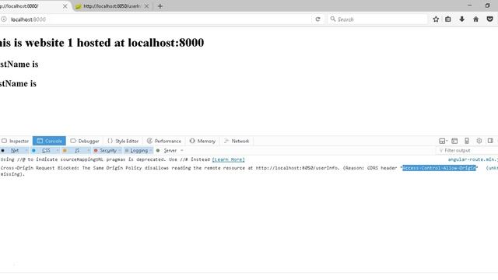The height and width of the screenshot is (280, 498).
Task: Bookmark this page with the star icon
Action: click(436, 19)
